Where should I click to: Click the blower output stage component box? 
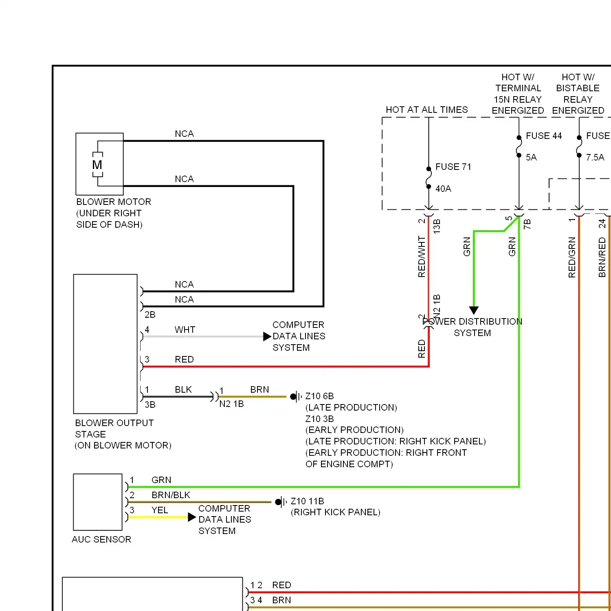pos(105,344)
